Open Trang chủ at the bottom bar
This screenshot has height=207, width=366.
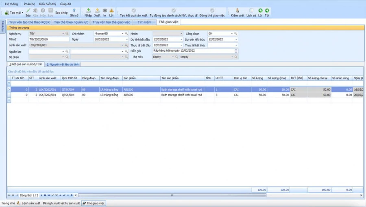(8, 203)
